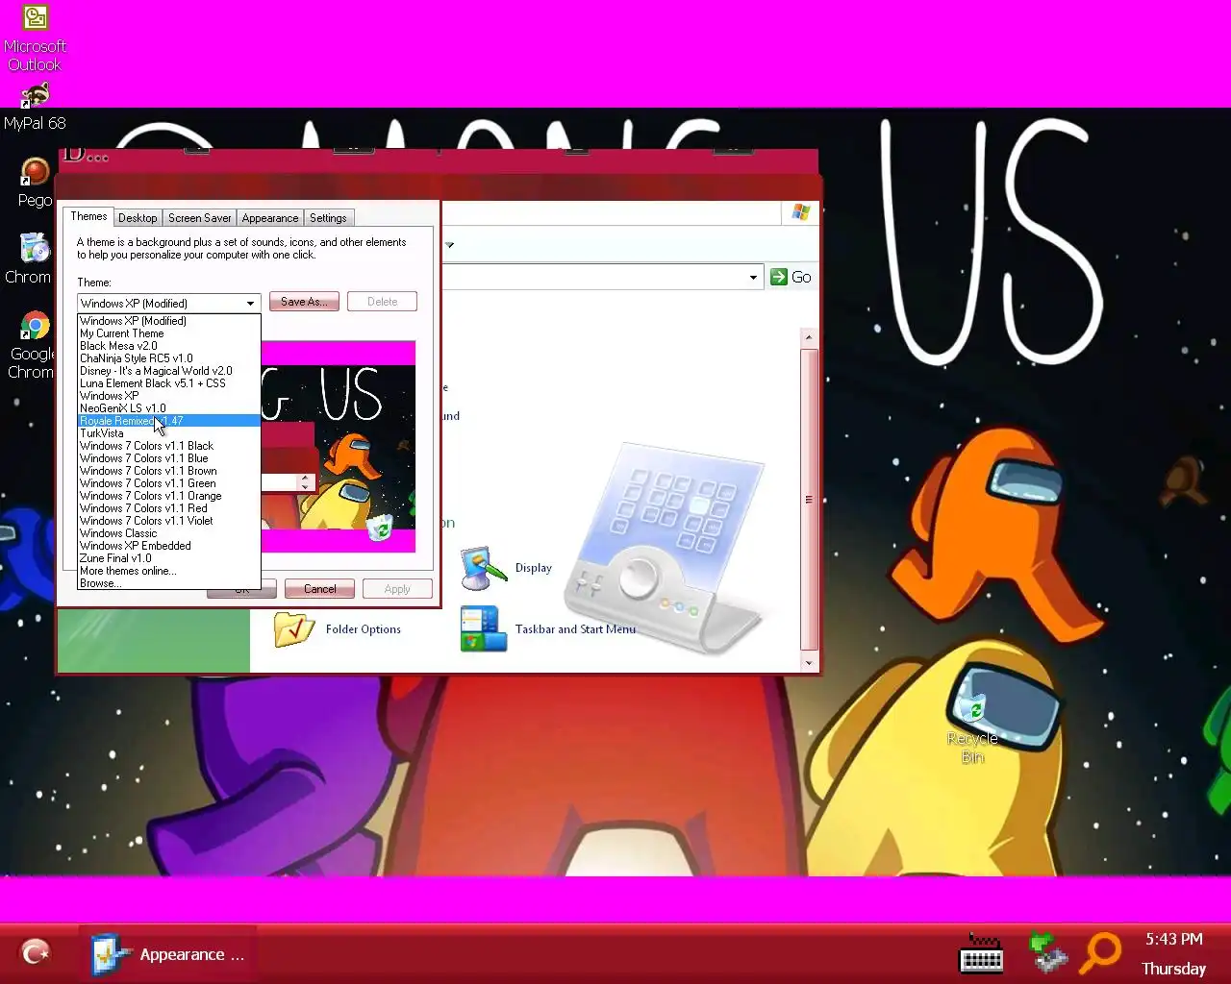The image size is (1231, 984).
Task: Choose Windows Classic theme
Action: point(168,533)
